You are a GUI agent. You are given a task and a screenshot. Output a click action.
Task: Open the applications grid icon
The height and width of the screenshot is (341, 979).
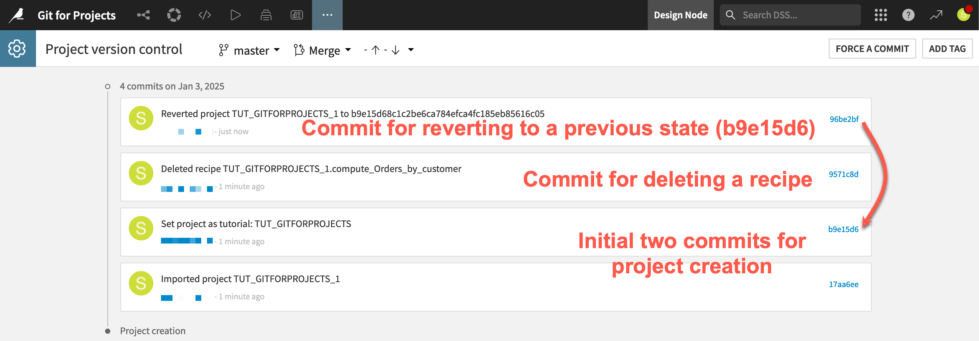(x=881, y=15)
